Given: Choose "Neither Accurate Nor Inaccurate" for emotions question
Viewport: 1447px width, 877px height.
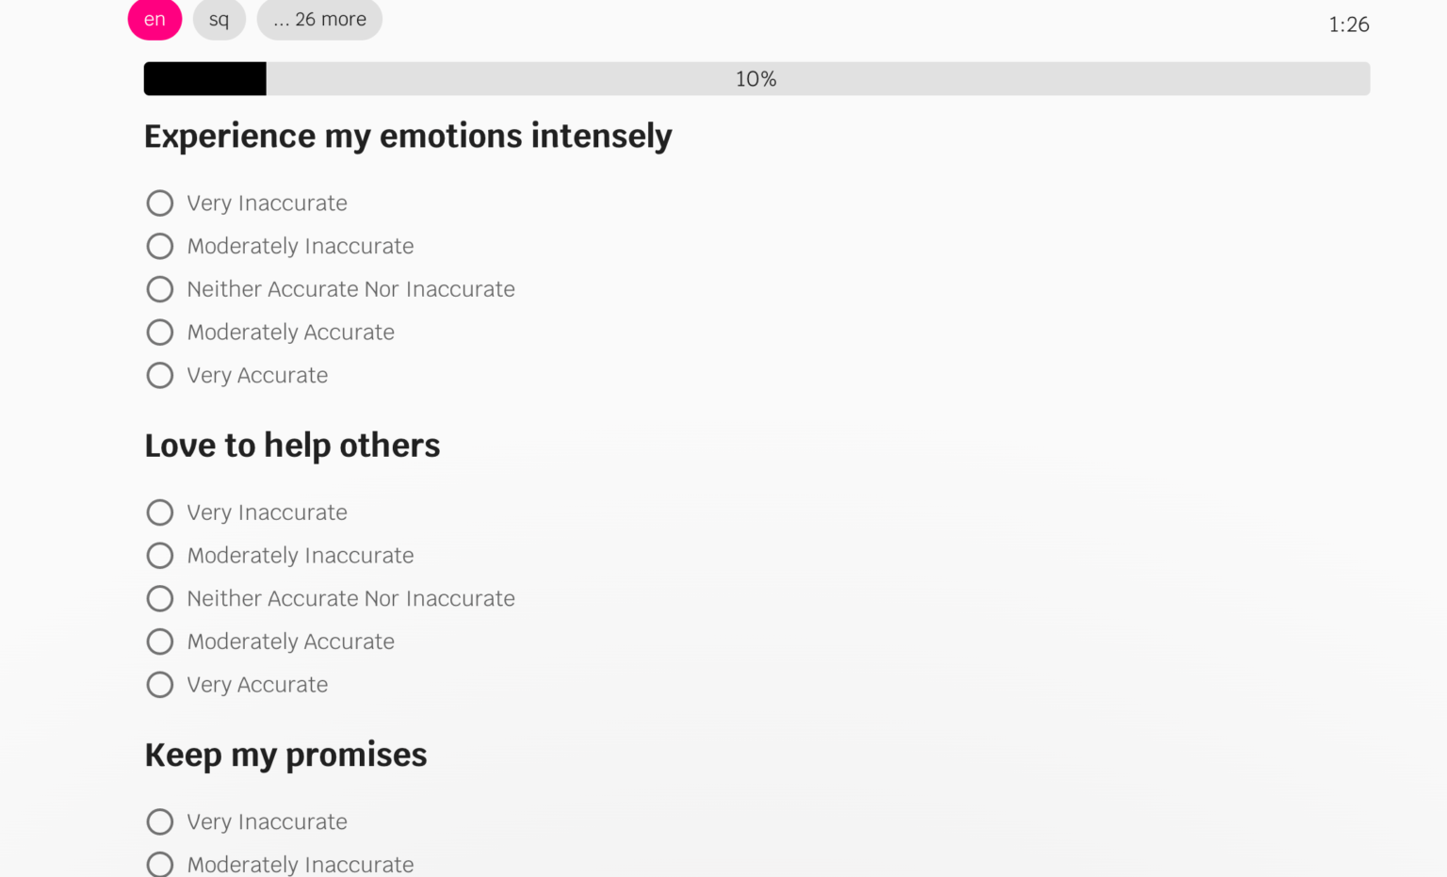Looking at the screenshot, I should pyautogui.click(x=159, y=289).
